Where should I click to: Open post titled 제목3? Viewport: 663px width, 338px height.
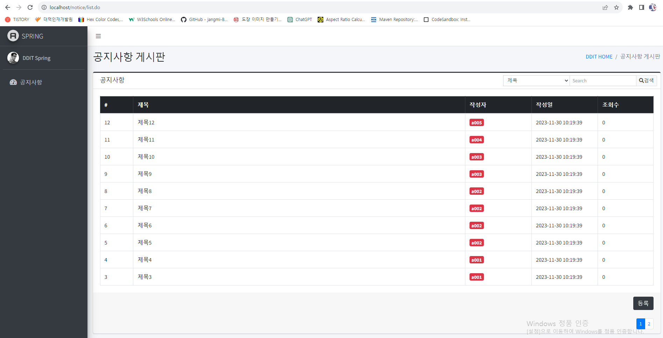pyautogui.click(x=144, y=277)
